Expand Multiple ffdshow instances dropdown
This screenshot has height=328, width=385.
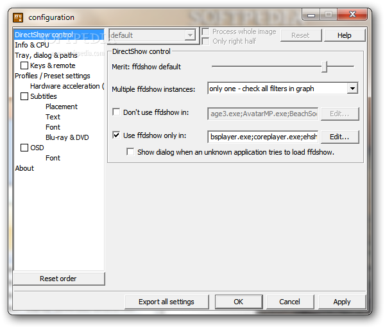pyautogui.click(x=352, y=89)
